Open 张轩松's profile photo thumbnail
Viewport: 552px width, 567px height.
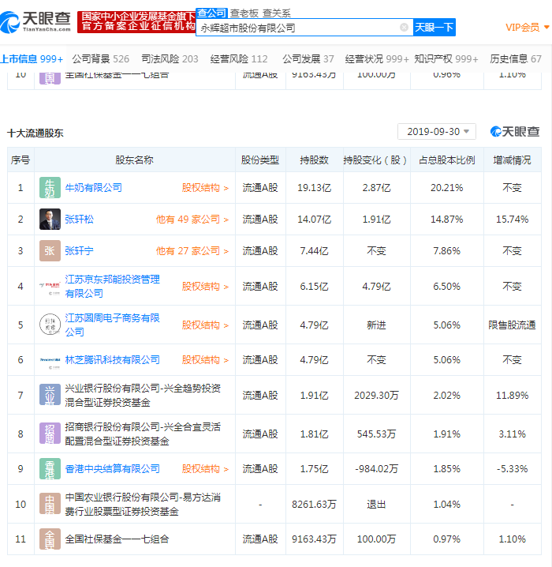pyautogui.click(x=50, y=219)
